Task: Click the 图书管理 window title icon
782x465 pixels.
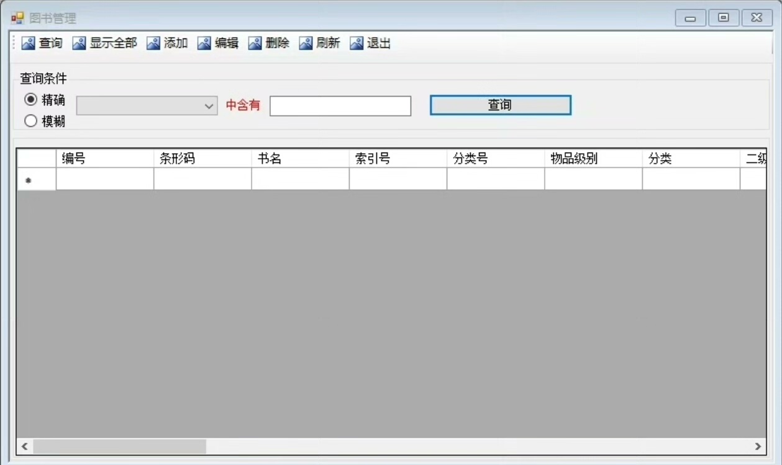Action: pyautogui.click(x=17, y=18)
